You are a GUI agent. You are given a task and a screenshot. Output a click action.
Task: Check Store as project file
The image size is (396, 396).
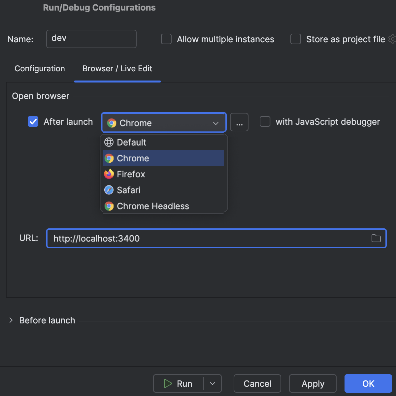pos(295,39)
